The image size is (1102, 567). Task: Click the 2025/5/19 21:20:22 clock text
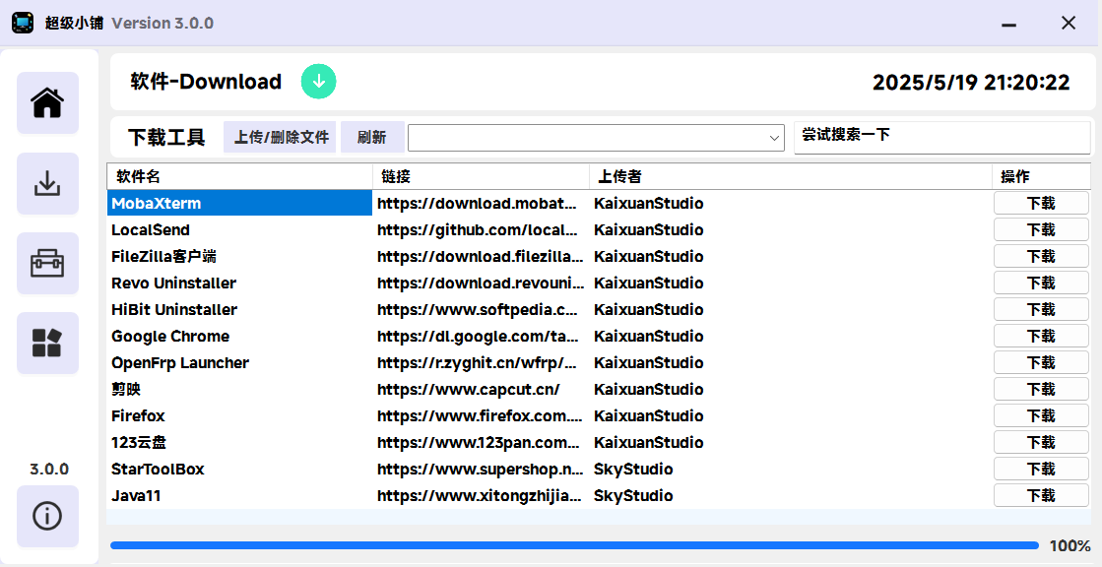[971, 83]
